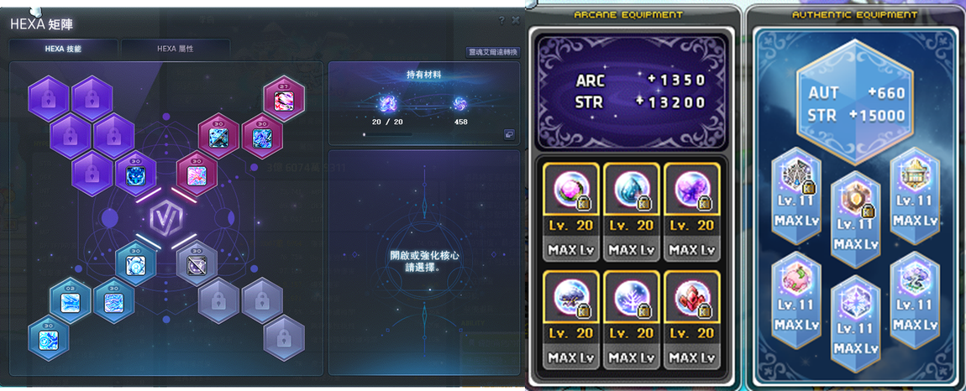The height and width of the screenshot is (391, 966).
Task: Select the gray level 30 common core
Action: coord(197,263)
